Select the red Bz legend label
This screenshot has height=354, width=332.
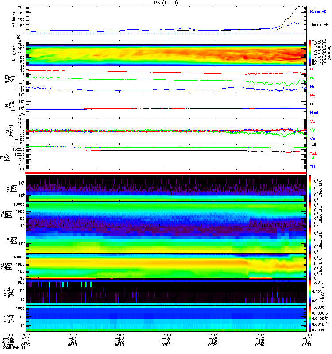312,69
